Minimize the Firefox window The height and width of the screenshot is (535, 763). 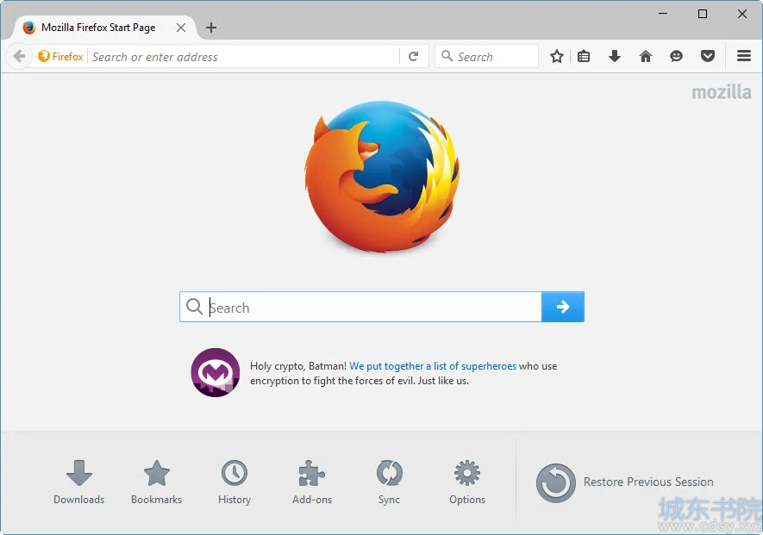click(x=663, y=14)
